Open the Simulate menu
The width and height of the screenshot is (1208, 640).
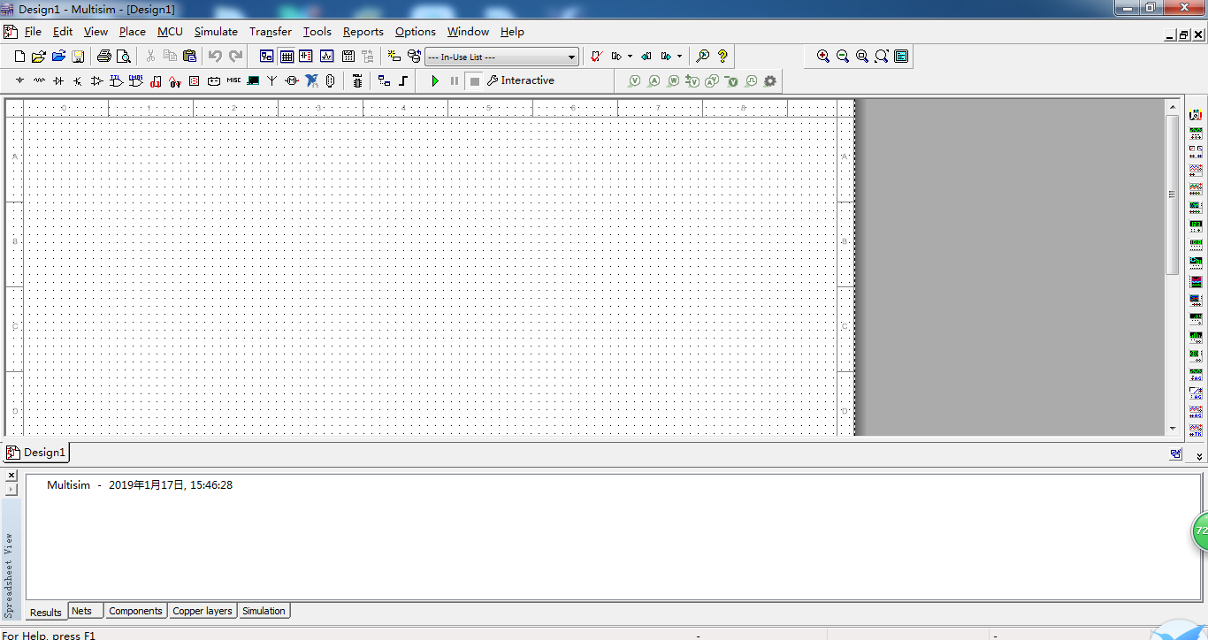216,32
